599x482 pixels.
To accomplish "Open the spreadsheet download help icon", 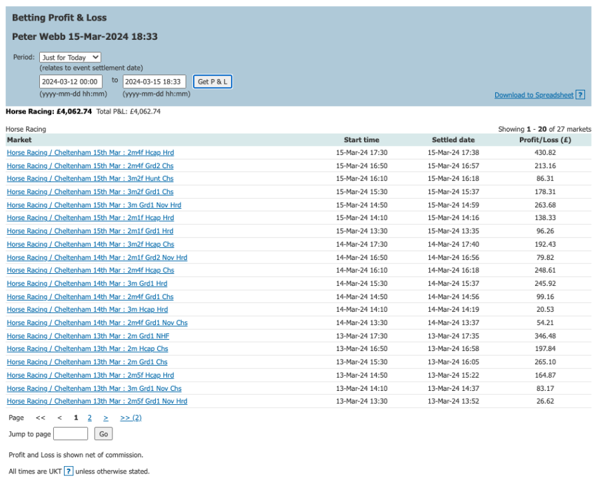I will (580, 95).
